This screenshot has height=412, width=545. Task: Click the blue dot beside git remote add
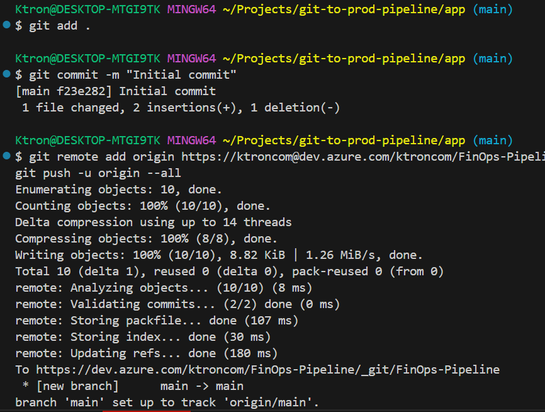pyautogui.click(x=6, y=156)
